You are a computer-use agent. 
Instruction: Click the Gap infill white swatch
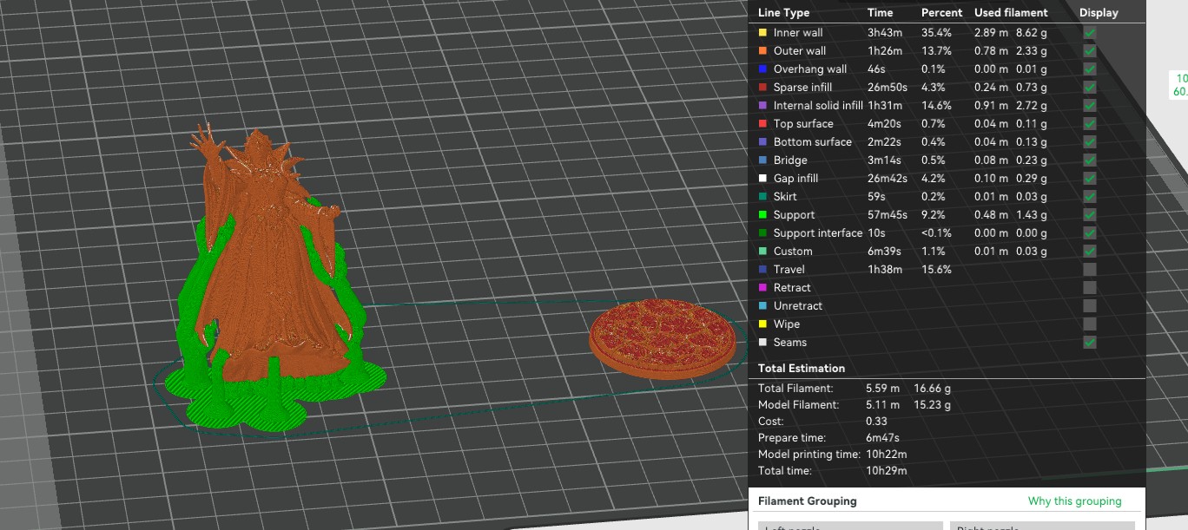(763, 178)
